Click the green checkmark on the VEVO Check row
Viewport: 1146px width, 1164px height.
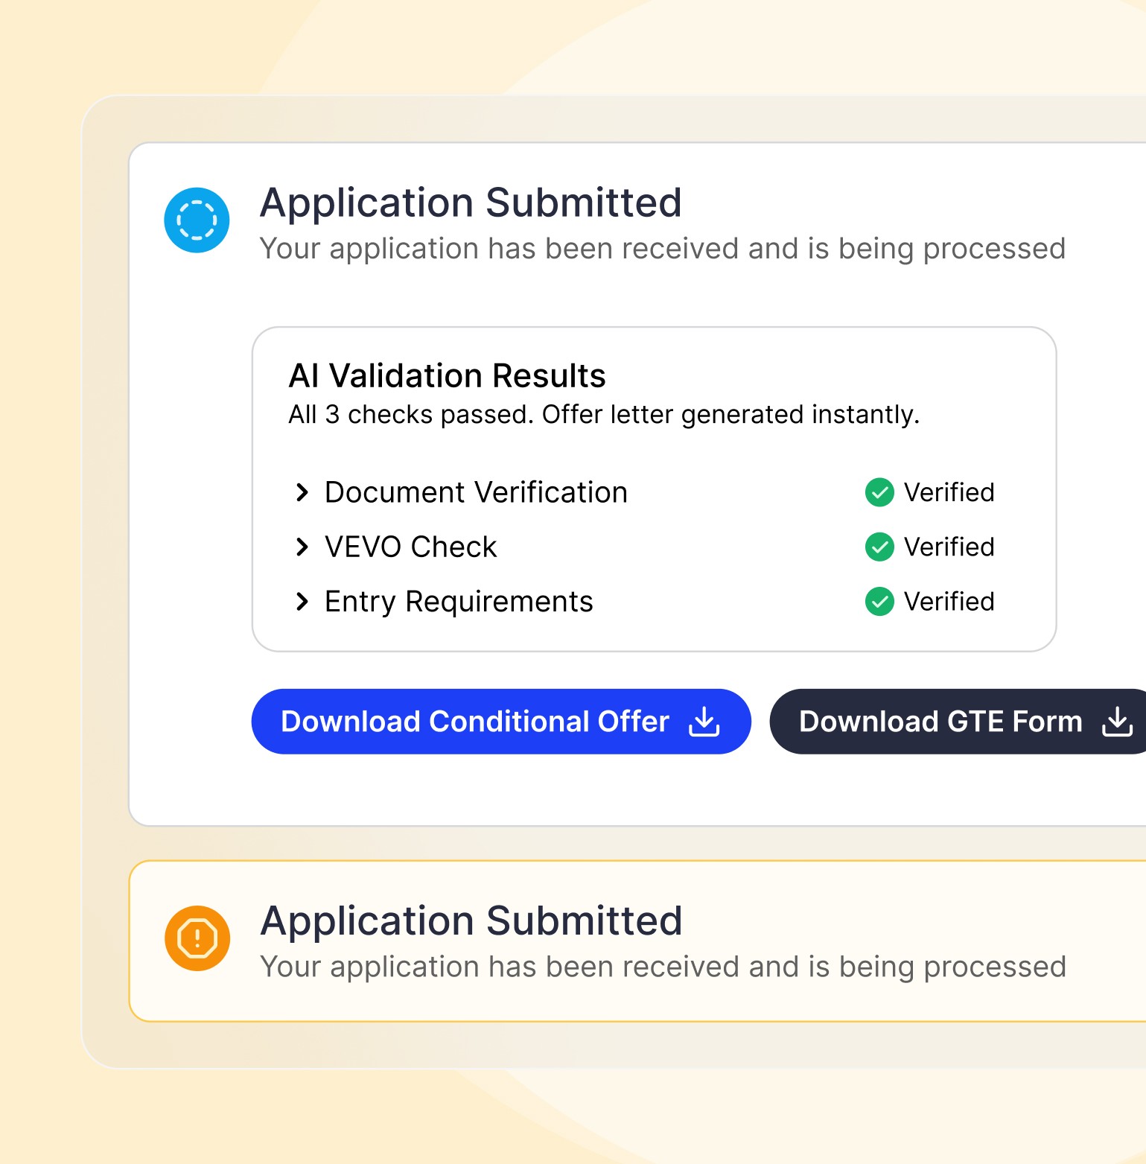[879, 547]
